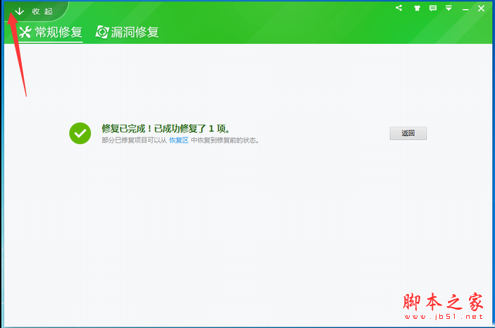Open the main menu dropdown icon
The image size is (495, 328).
click(448, 8)
